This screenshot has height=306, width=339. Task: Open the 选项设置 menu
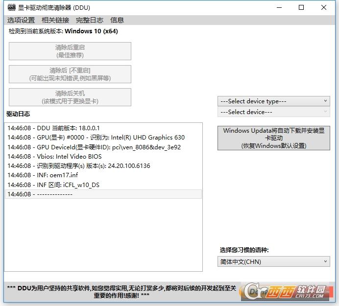click(x=21, y=20)
